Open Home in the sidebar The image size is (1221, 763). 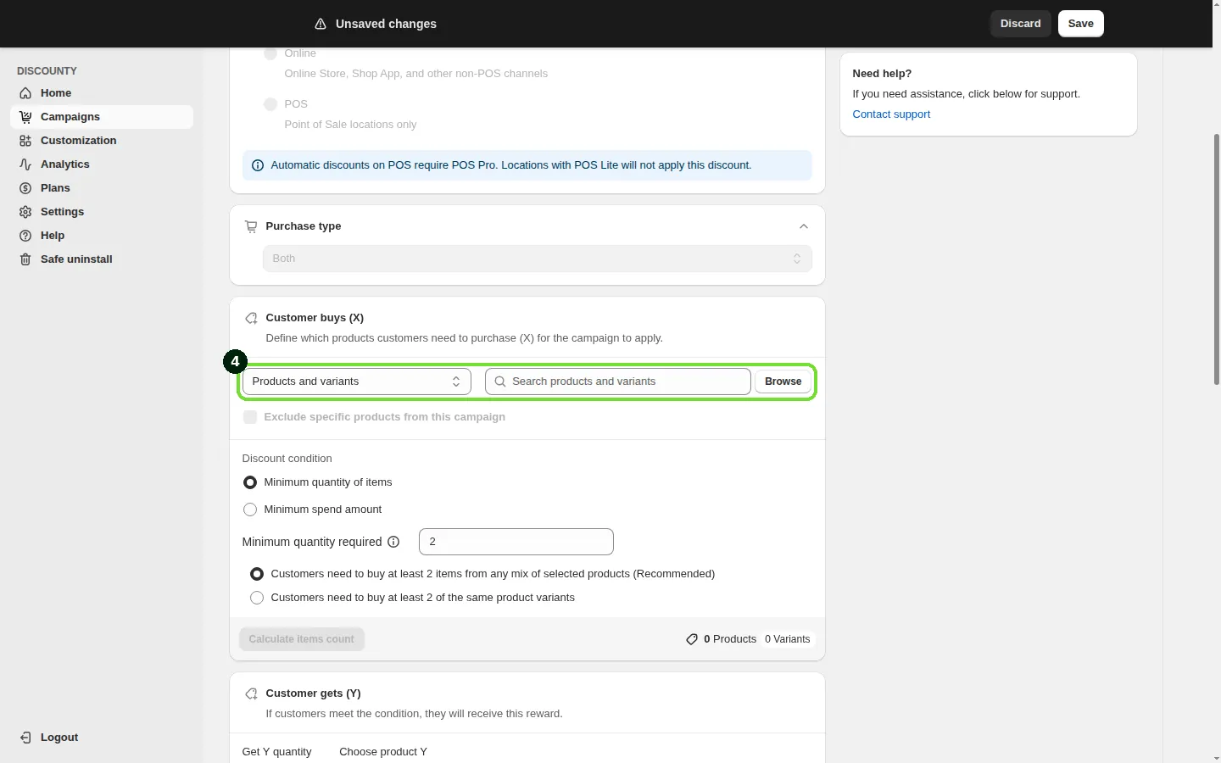[x=102, y=93]
